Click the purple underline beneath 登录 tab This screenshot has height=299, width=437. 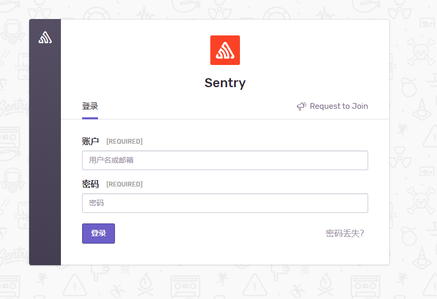[x=90, y=118]
